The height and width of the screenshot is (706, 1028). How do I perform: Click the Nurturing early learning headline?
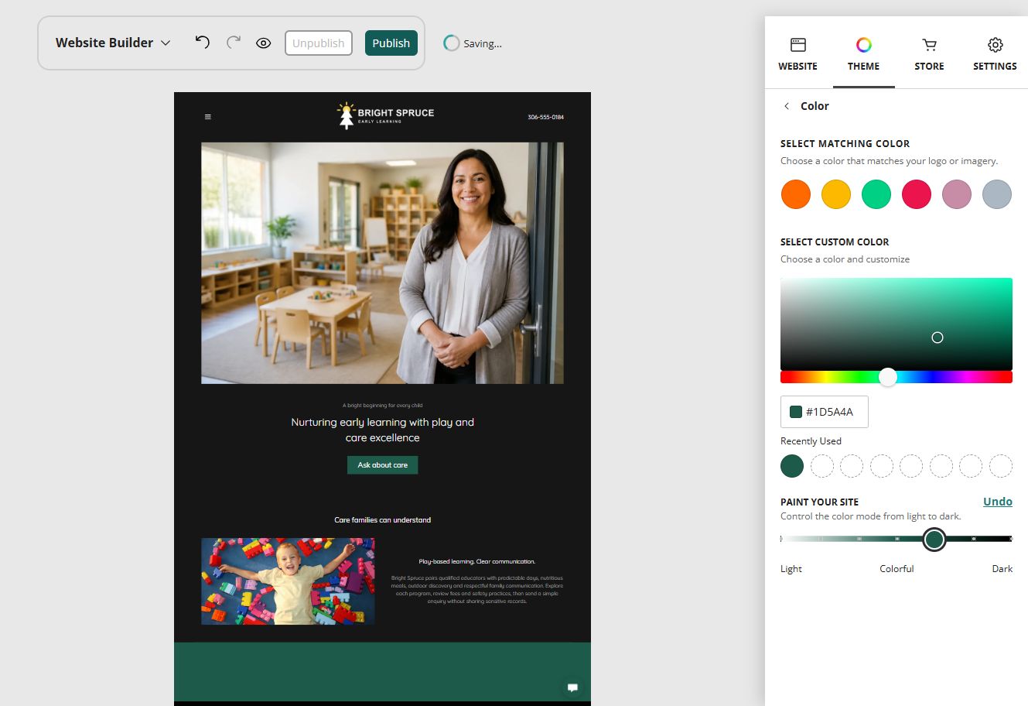pyautogui.click(x=383, y=430)
